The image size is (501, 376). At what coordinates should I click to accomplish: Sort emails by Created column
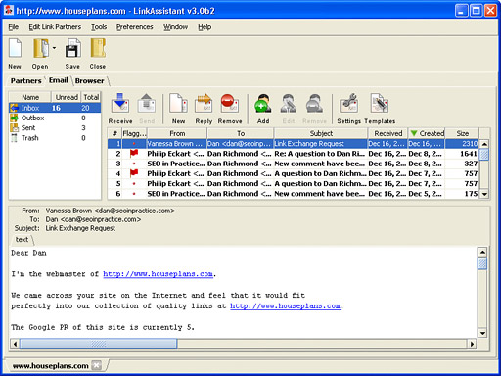coord(427,133)
